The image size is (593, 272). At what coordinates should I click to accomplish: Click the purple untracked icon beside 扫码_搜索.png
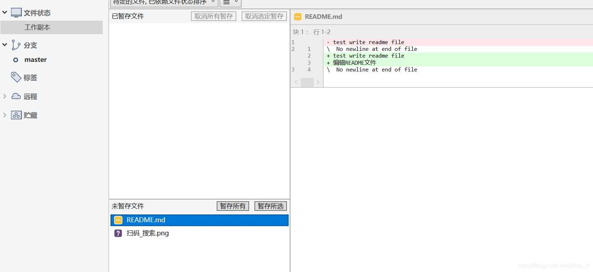tap(118, 233)
